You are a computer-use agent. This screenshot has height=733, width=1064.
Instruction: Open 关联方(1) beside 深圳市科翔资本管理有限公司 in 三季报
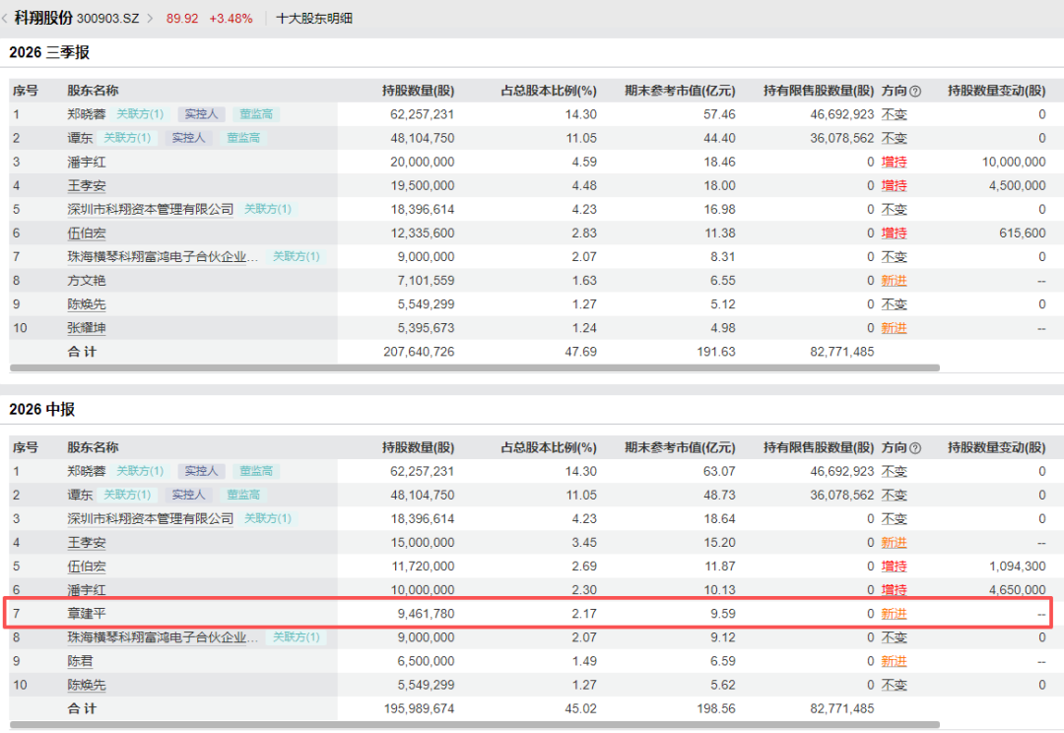(267, 209)
